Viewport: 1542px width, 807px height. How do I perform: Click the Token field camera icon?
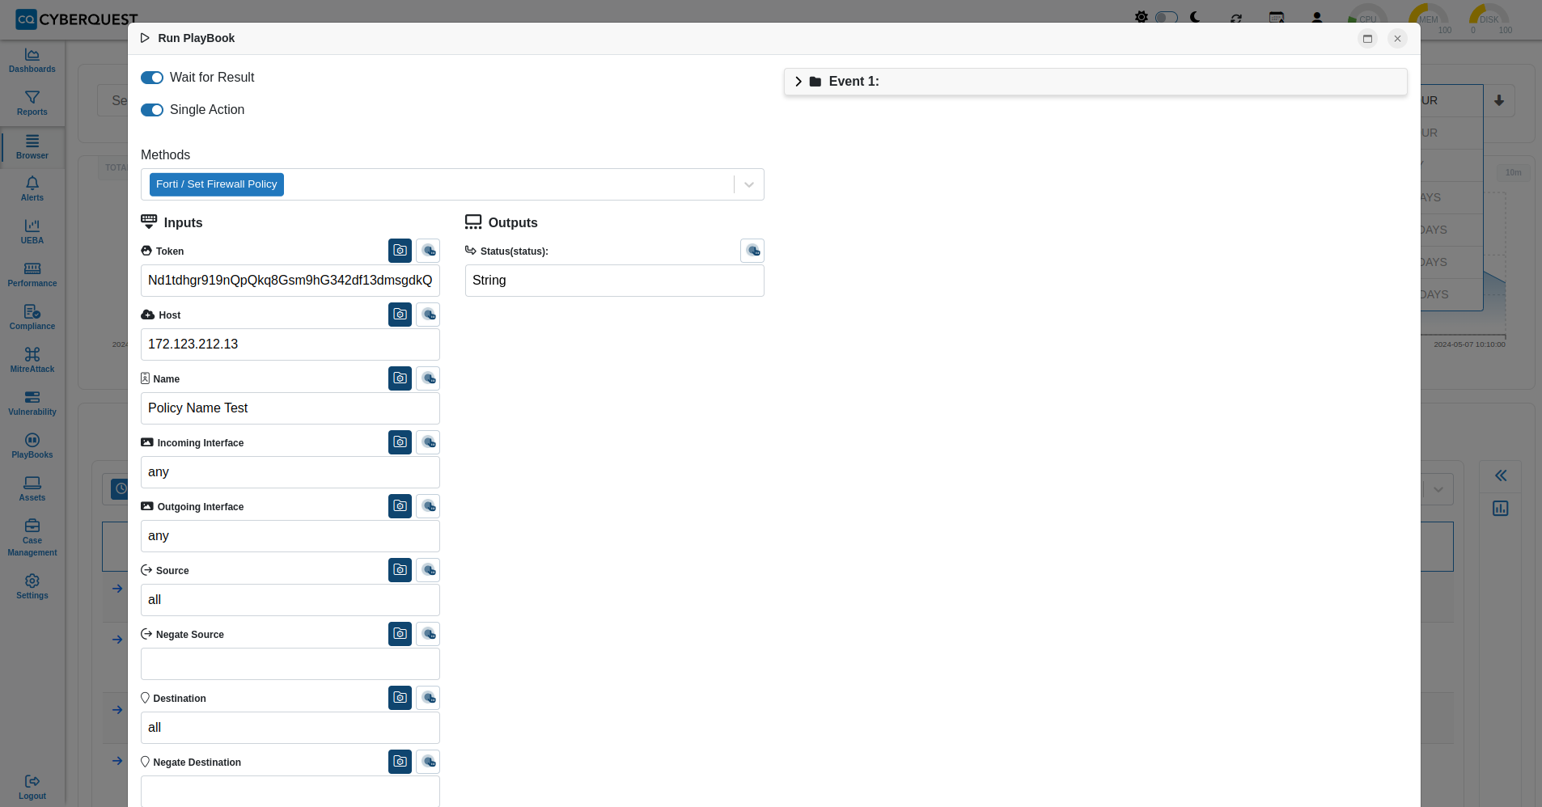400,251
